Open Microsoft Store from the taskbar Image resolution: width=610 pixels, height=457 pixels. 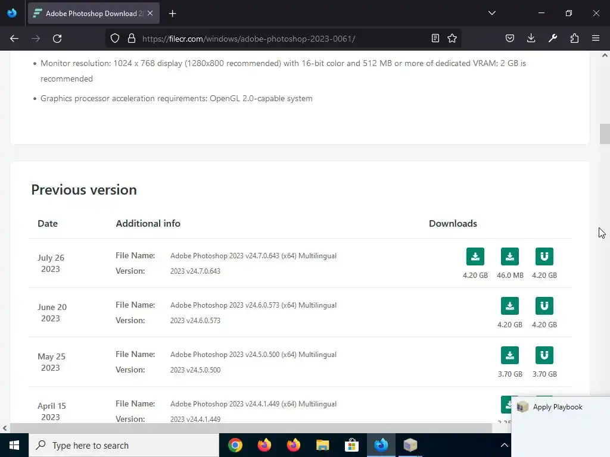[351, 445]
